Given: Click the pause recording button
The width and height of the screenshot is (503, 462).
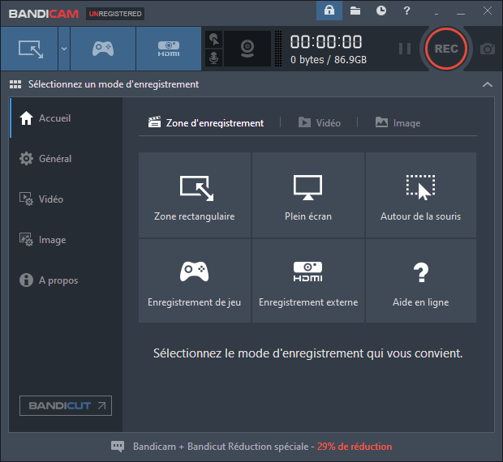Looking at the screenshot, I should tap(405, 49).
